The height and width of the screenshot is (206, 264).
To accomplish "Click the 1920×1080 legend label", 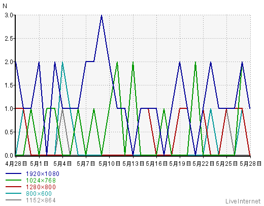I will [43, 174].
